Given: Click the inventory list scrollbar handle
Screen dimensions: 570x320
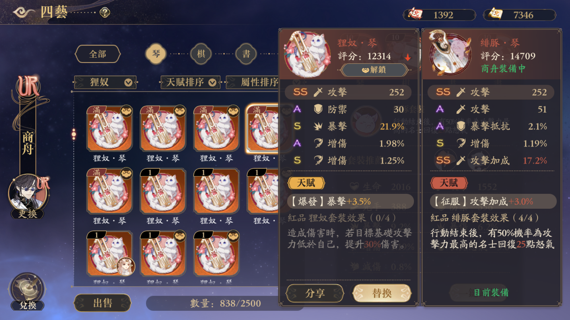Looking at the screenshot, I should (74, 134).
